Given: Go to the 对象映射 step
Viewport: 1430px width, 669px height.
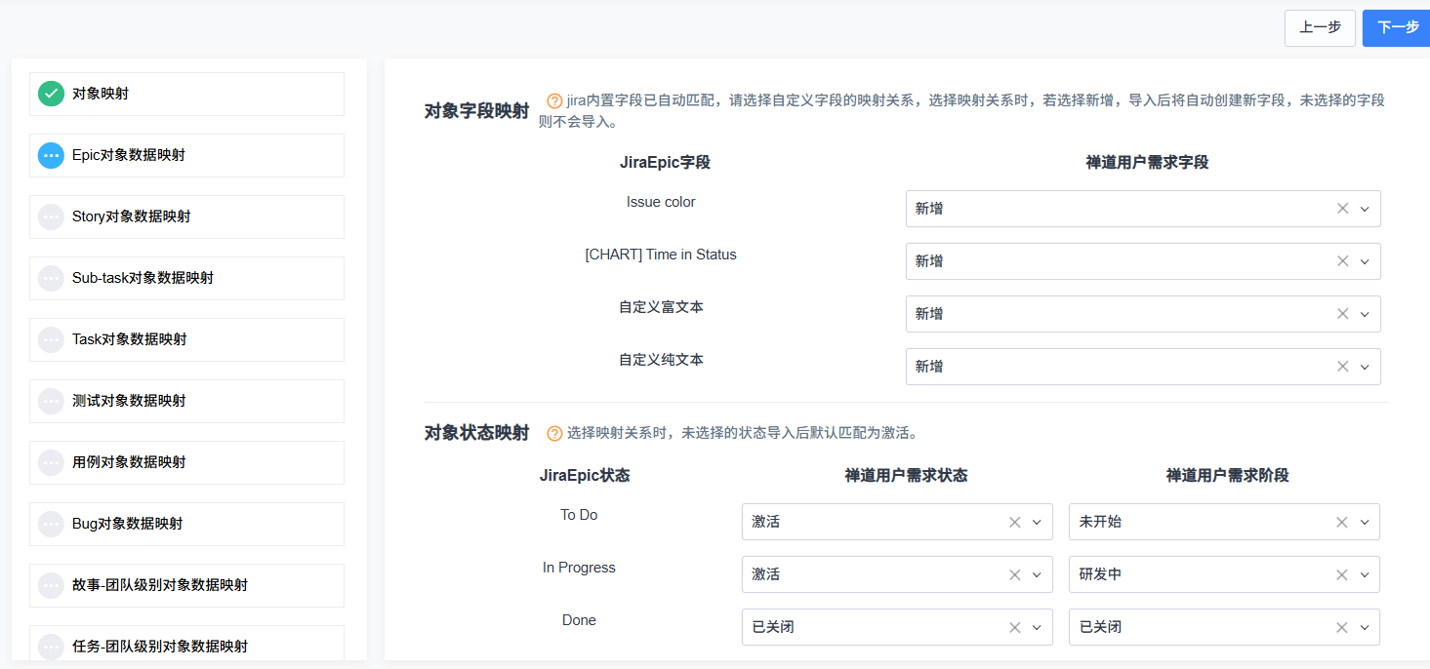Looking at the screenshot, I should 186,94.
